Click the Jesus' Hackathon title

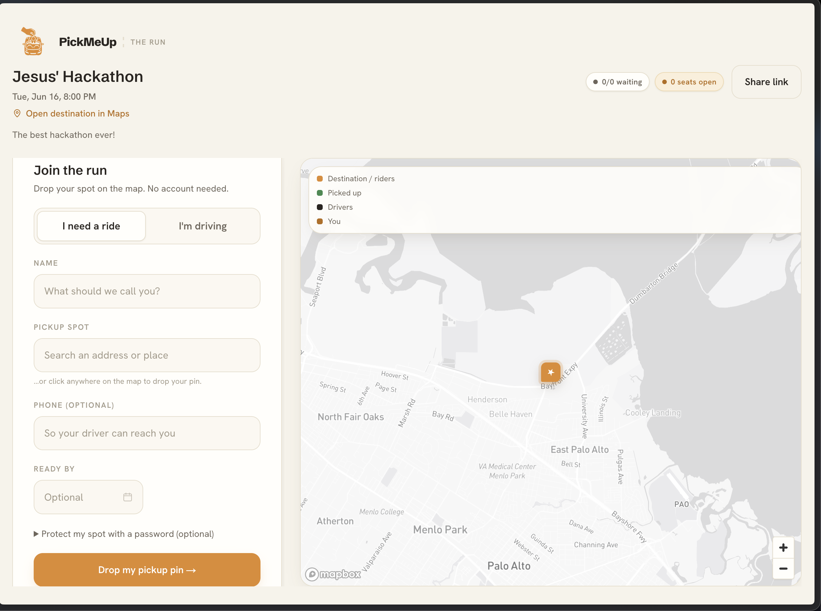[x=78, y=77]
